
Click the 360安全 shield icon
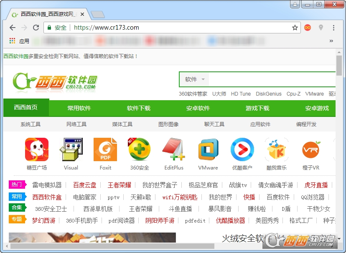pyautogui.click(x=139, y=149)
